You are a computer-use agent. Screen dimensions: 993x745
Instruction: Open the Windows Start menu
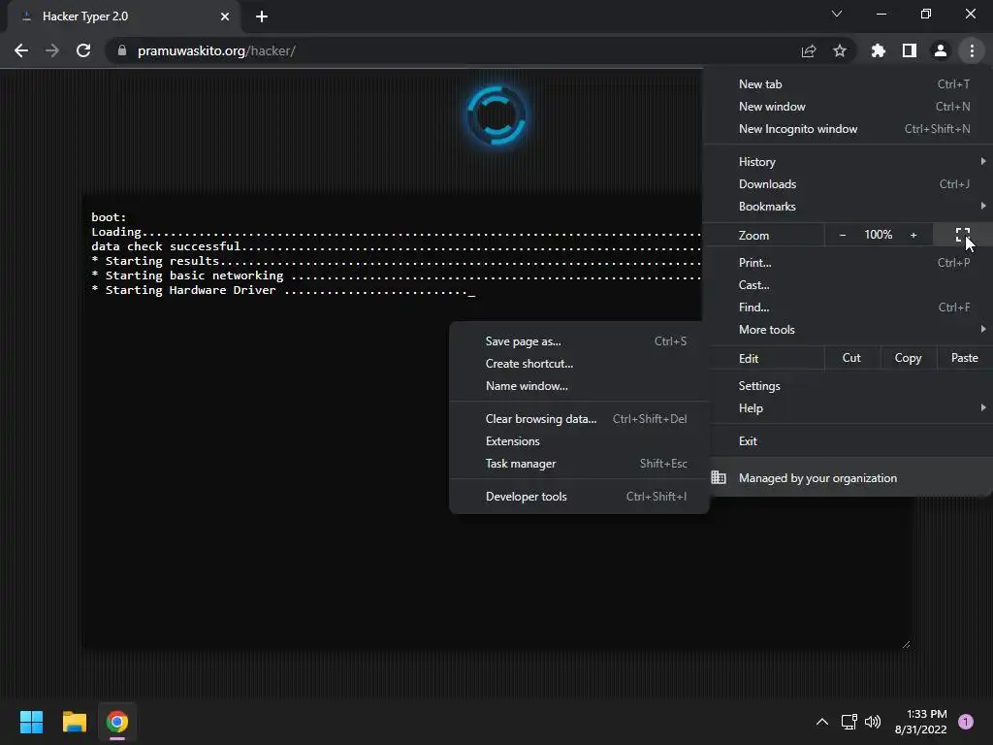(31, 722)
